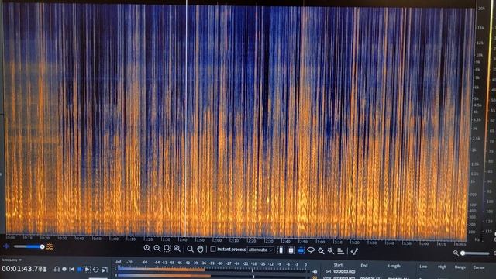496x279 pixels.
Task: Select the Magic Wand tool
Action: point(331,251)
